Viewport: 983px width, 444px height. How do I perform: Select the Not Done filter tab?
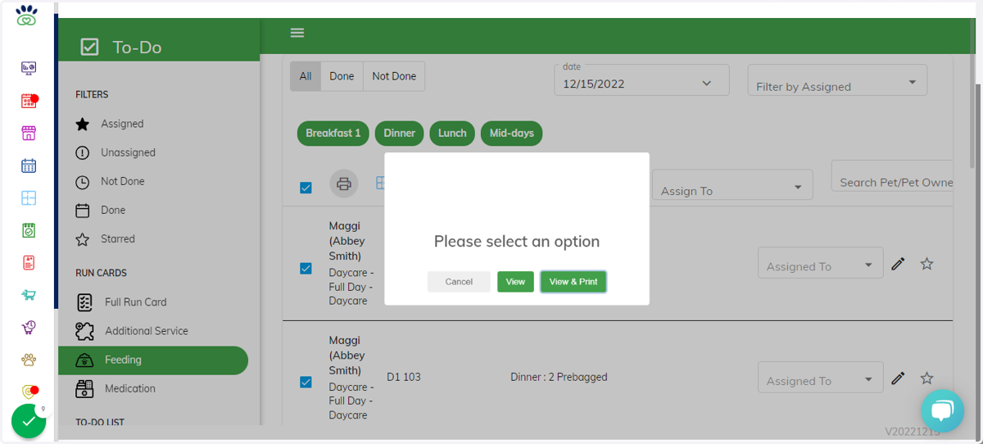pos(394,76)
